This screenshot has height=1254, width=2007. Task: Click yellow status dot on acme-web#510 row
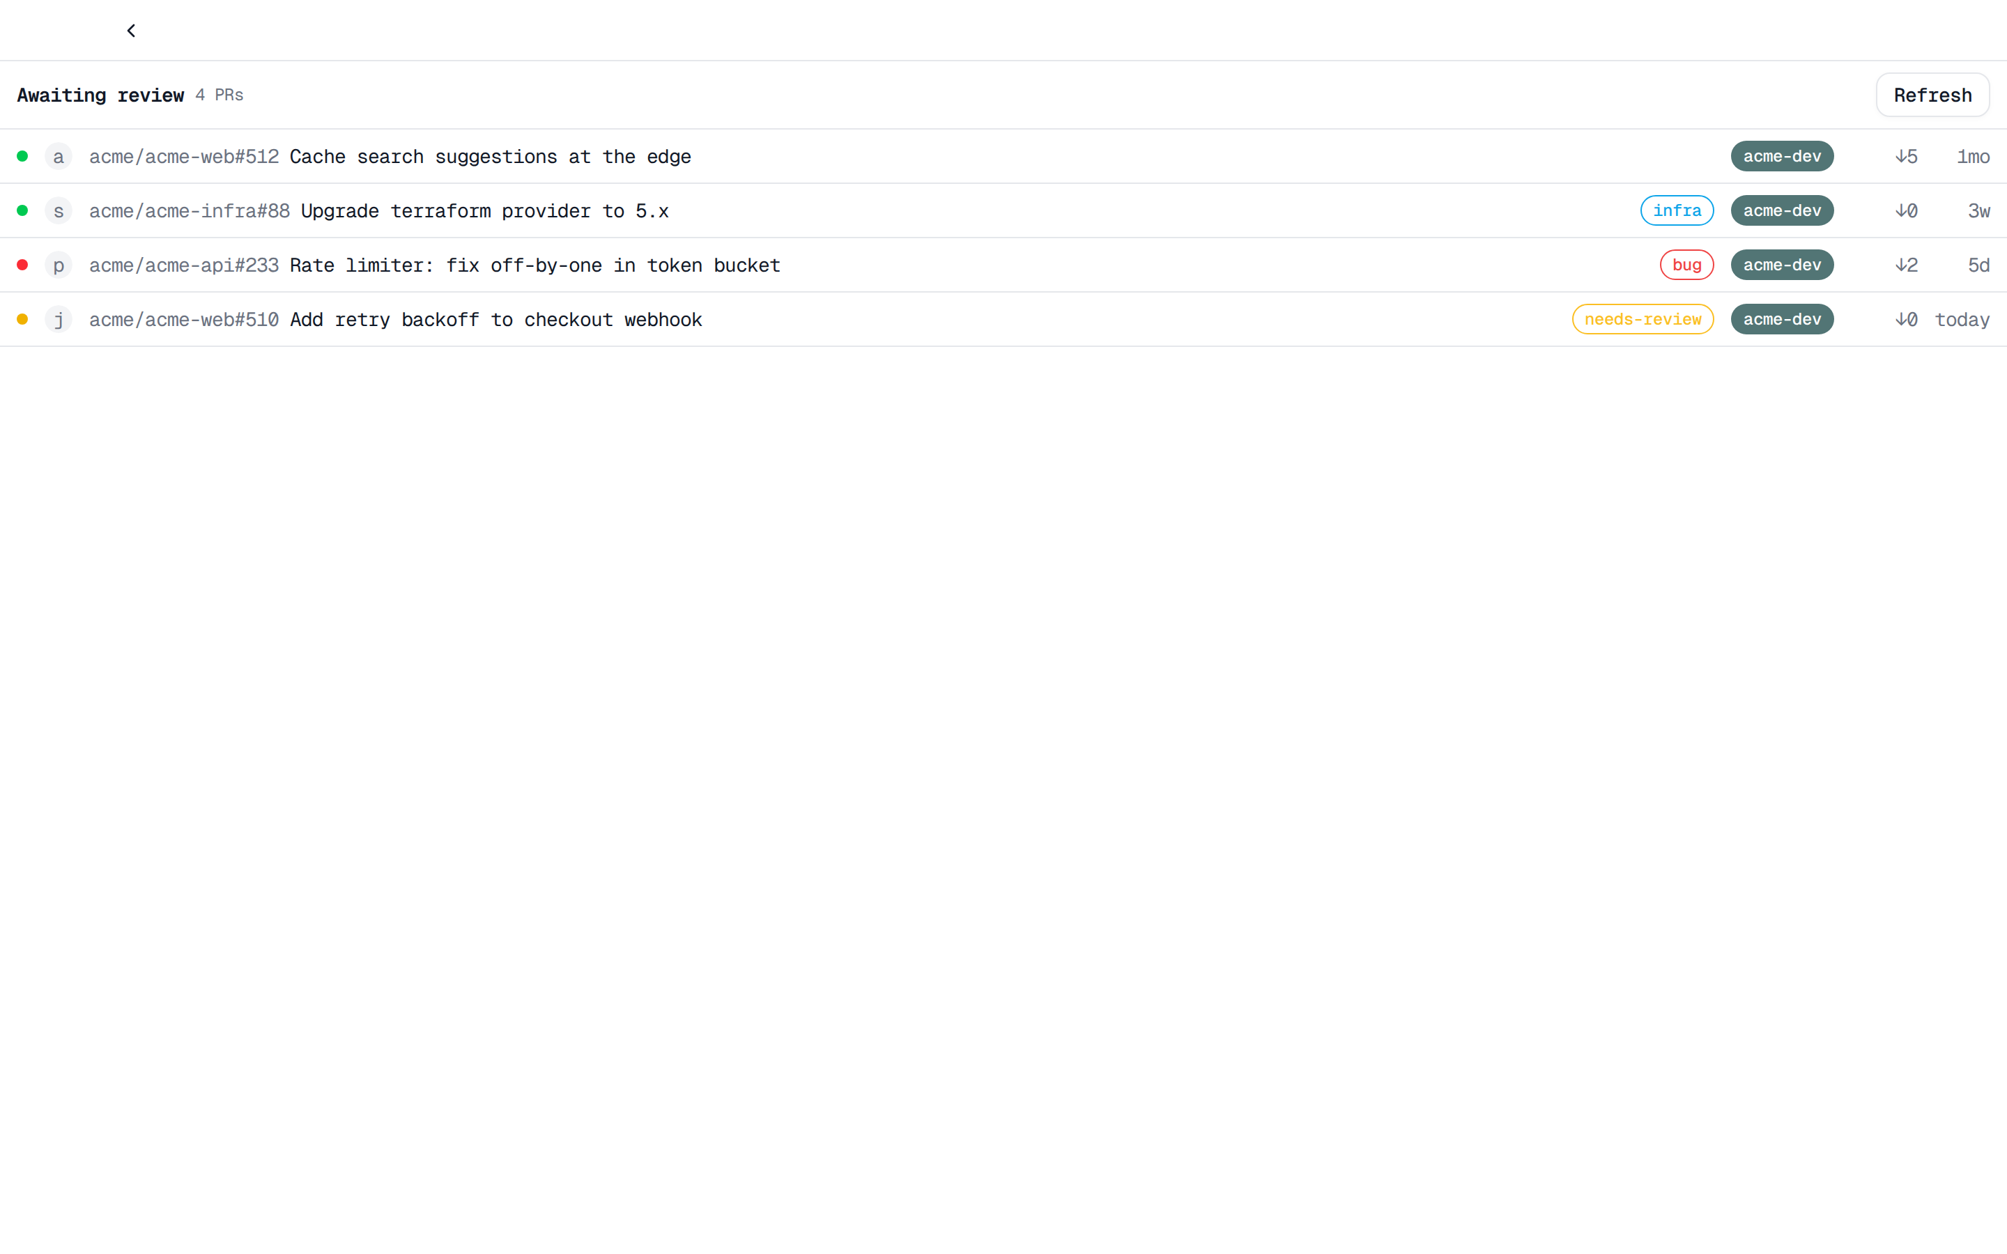[22, 319]
